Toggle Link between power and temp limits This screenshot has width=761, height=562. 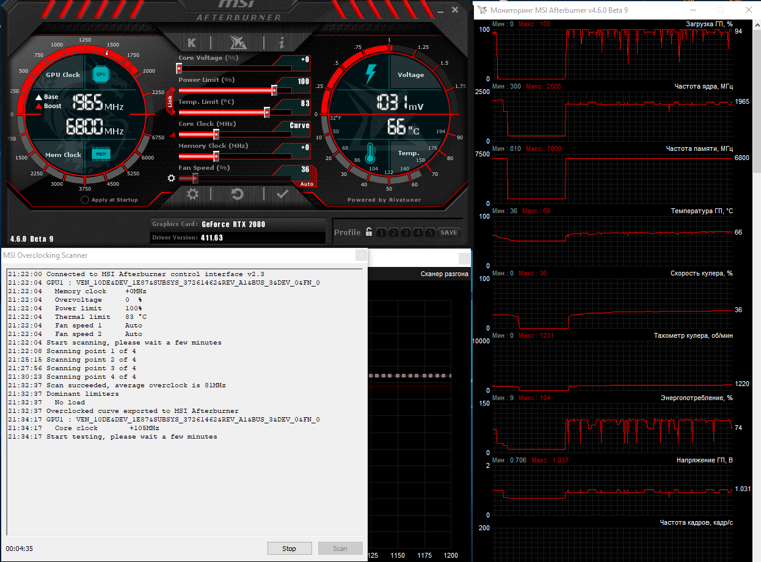pos(170,101)
